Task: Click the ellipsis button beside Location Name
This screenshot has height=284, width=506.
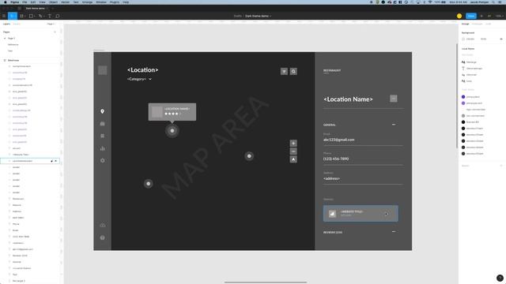Action: (394, 99)
